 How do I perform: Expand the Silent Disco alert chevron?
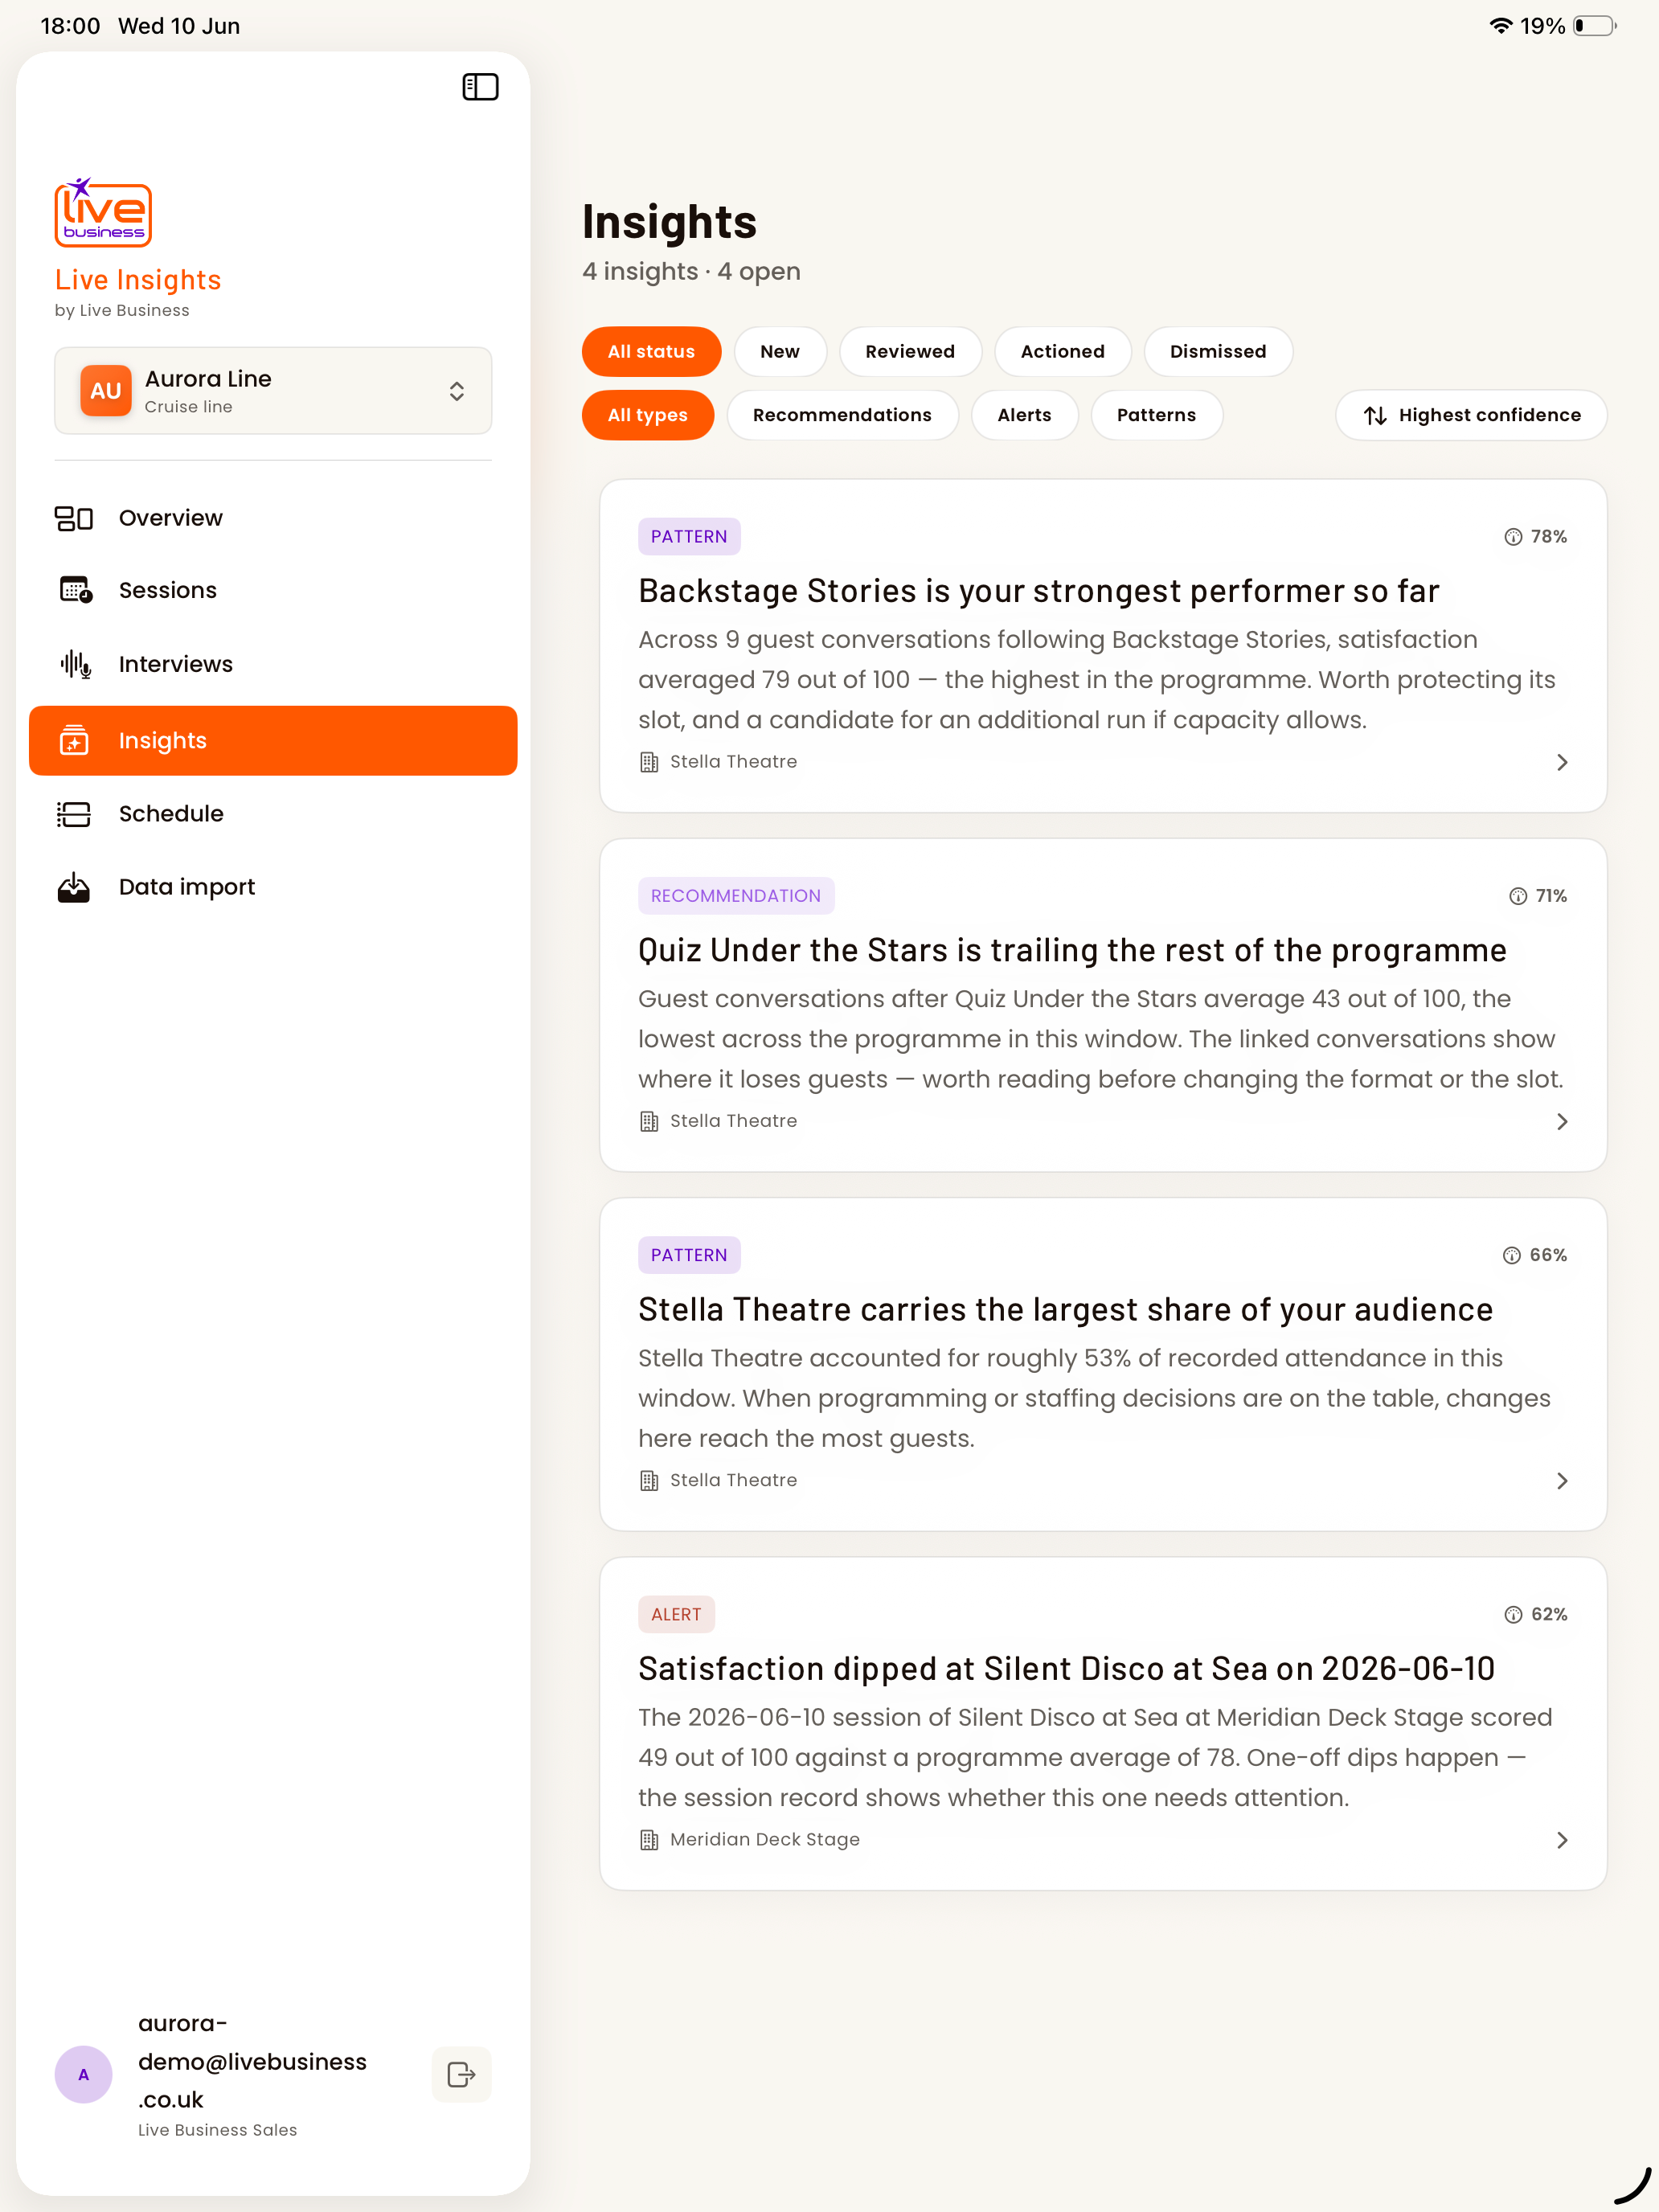(x=1562, y=1839)
